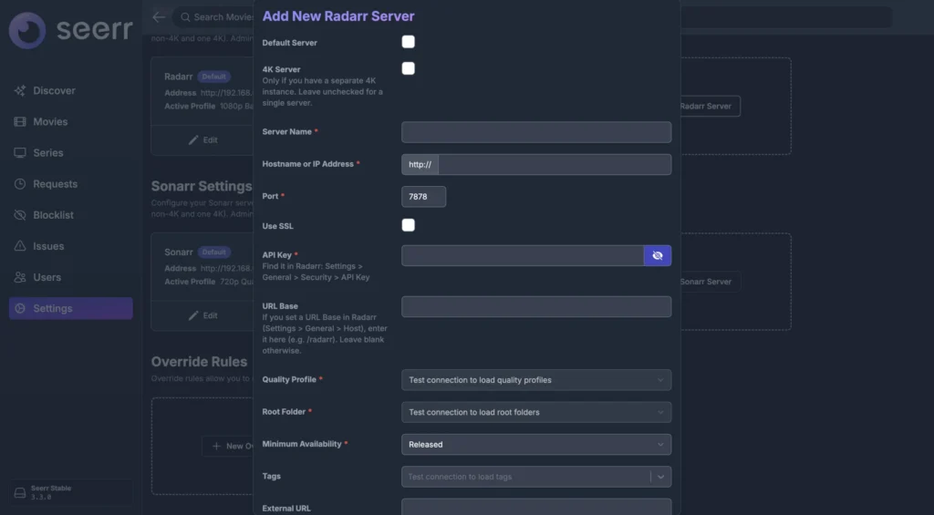Toggle the Default Server checkbox

coord(408,42)
